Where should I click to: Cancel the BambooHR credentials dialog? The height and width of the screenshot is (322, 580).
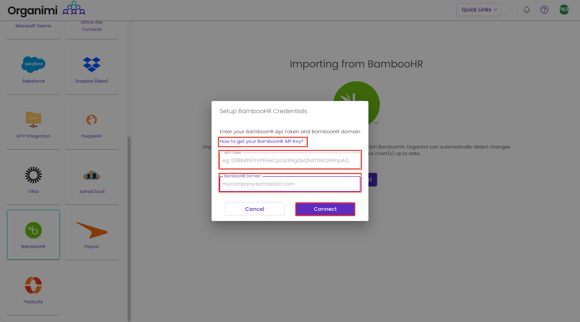[254, 209]
